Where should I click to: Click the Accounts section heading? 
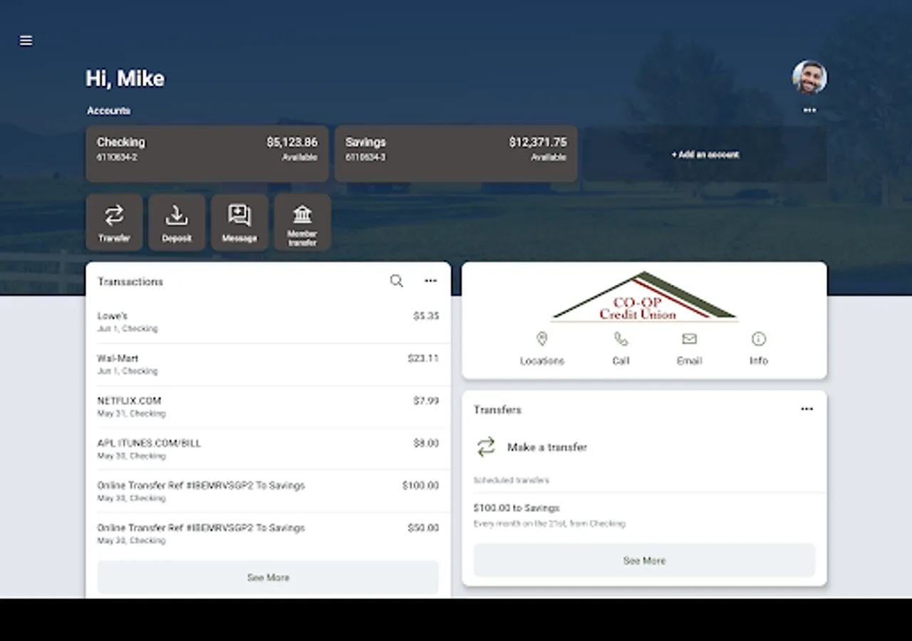(109, 110)
